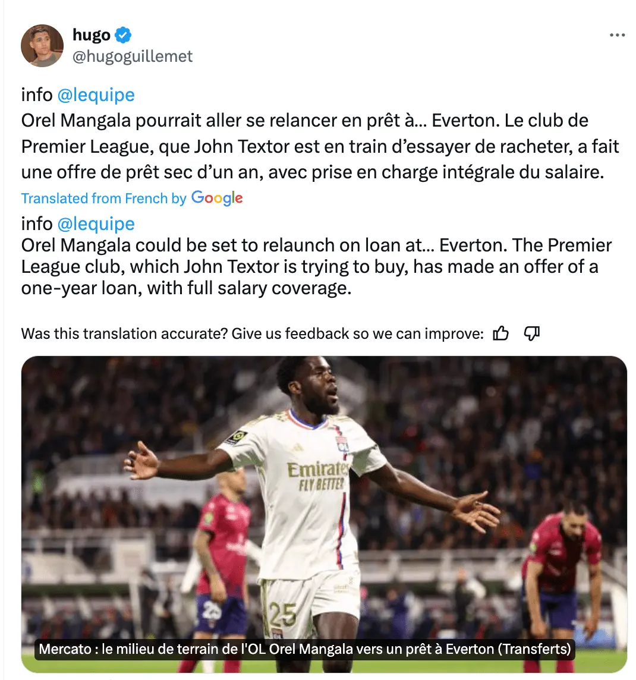Click the thumbs up translation feedback icon

500,333
